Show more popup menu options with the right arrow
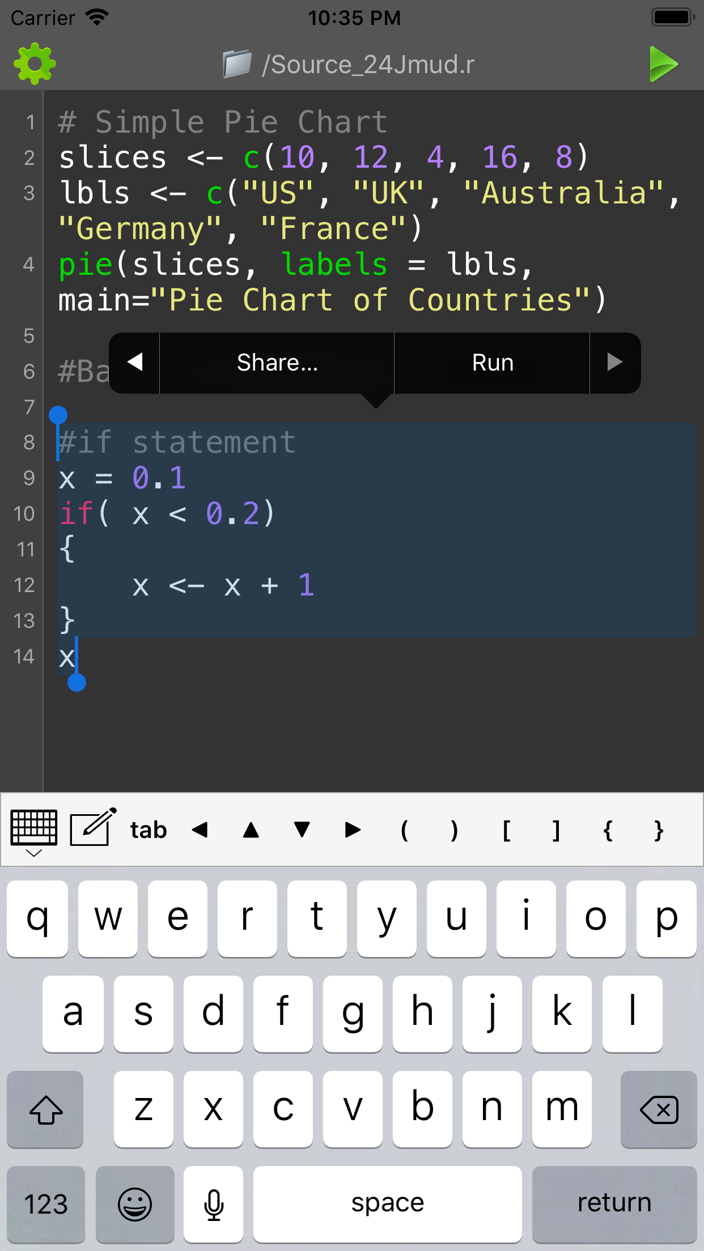The image size is (704, 1251). (x=615, y=363)
